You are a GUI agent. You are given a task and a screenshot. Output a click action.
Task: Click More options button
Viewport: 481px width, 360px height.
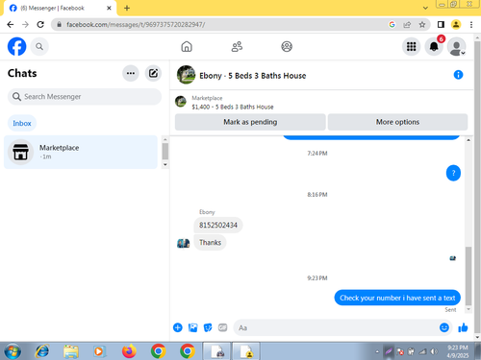(x=397, y=122)
